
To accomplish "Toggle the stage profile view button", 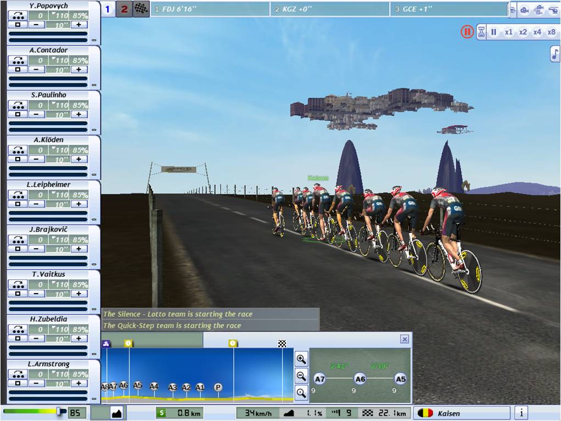I will pos(116,413).
